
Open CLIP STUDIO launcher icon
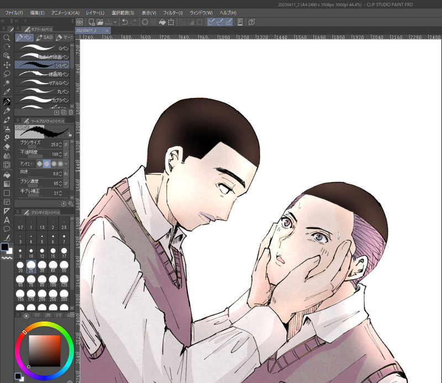point(80,22)
